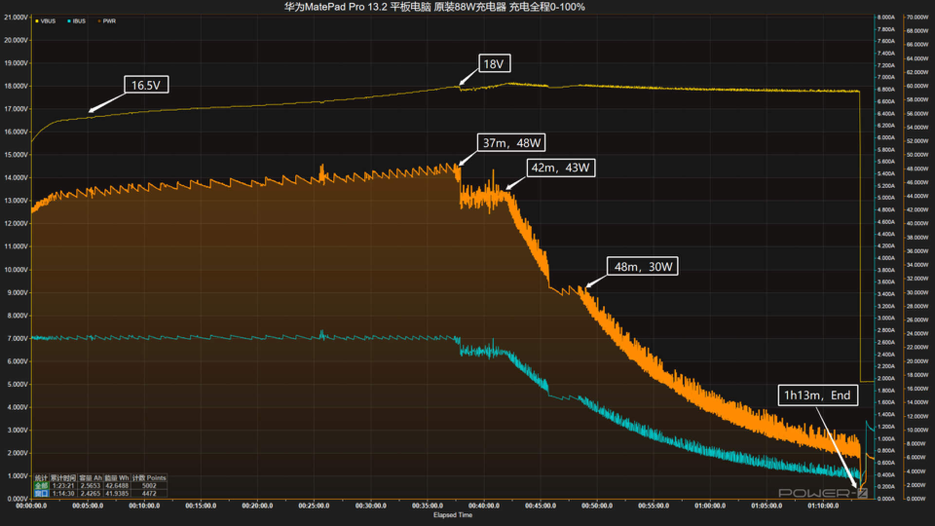Select the blue window row label in stats table

[x=41, y=493]
